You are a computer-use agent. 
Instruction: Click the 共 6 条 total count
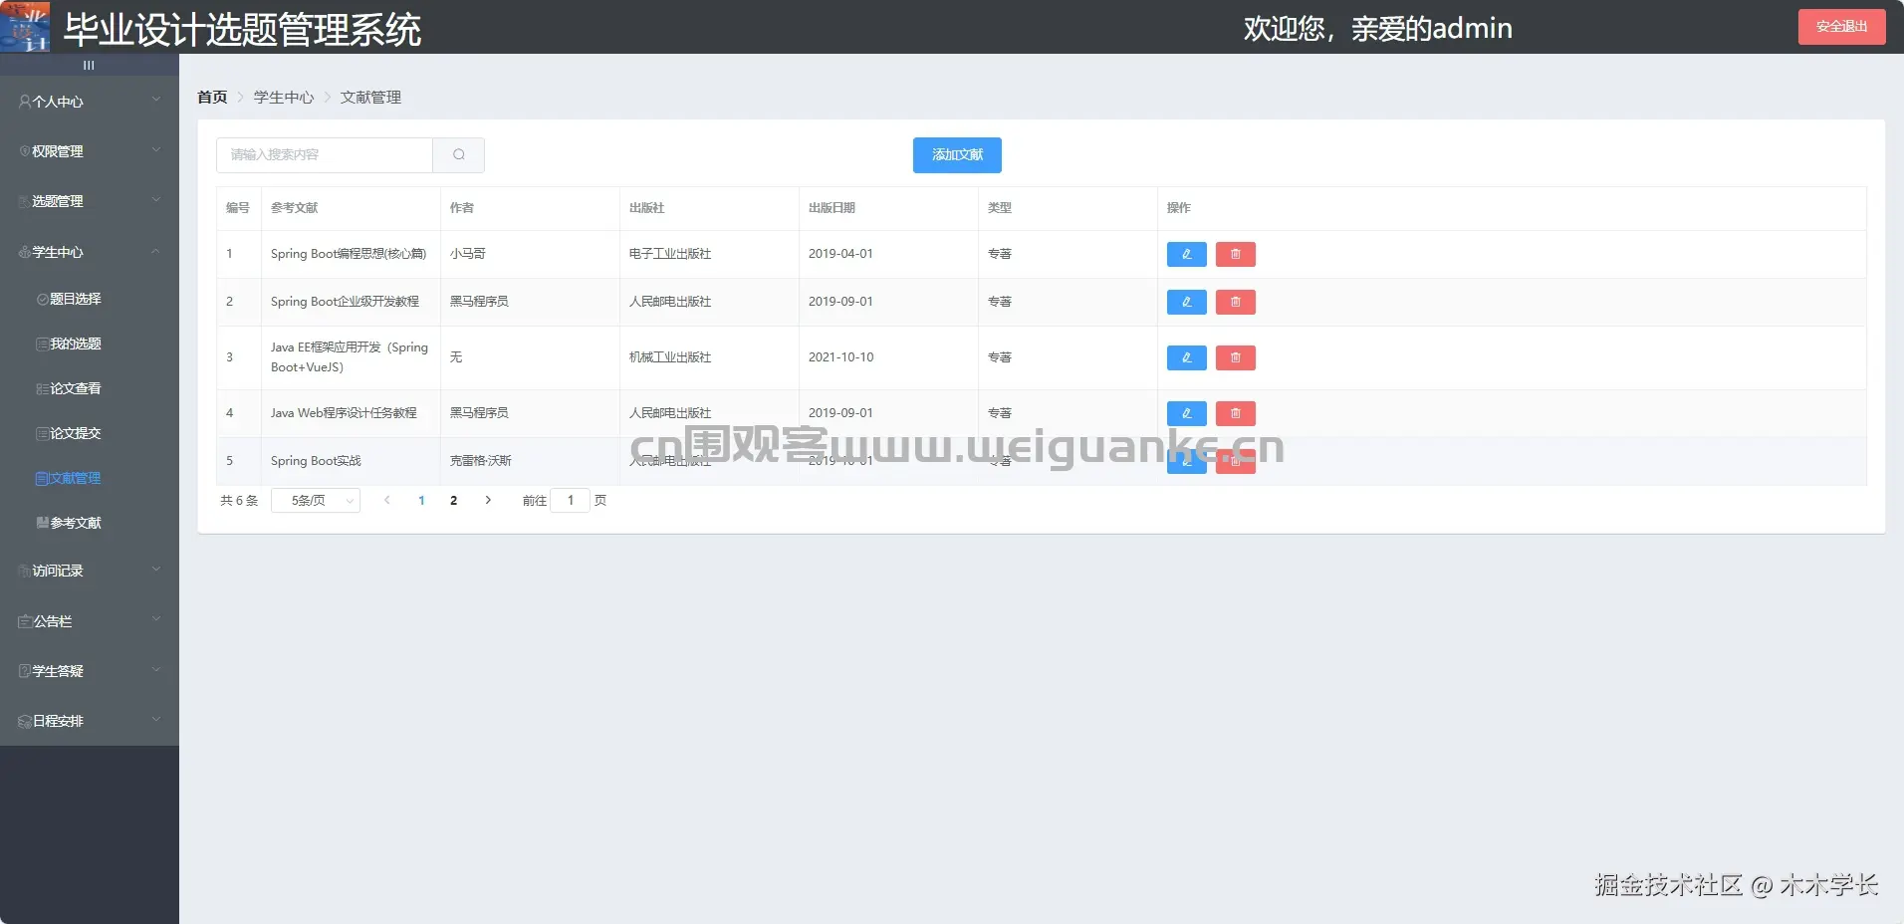coord(239,500)
